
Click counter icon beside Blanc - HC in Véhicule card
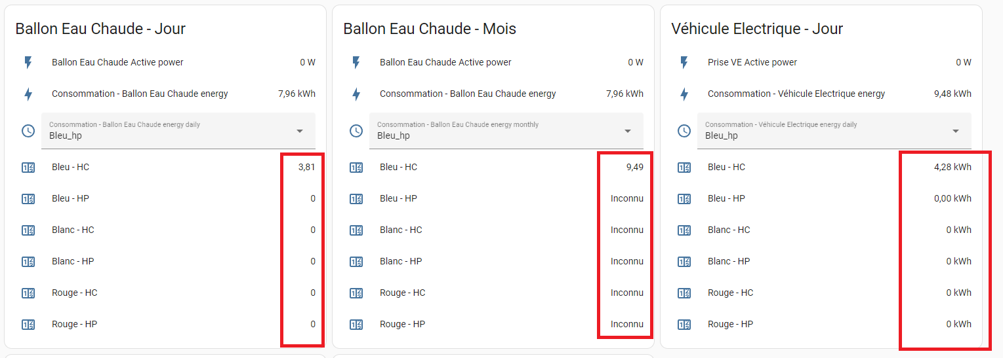pyautogui.click(x=684, y=230)
